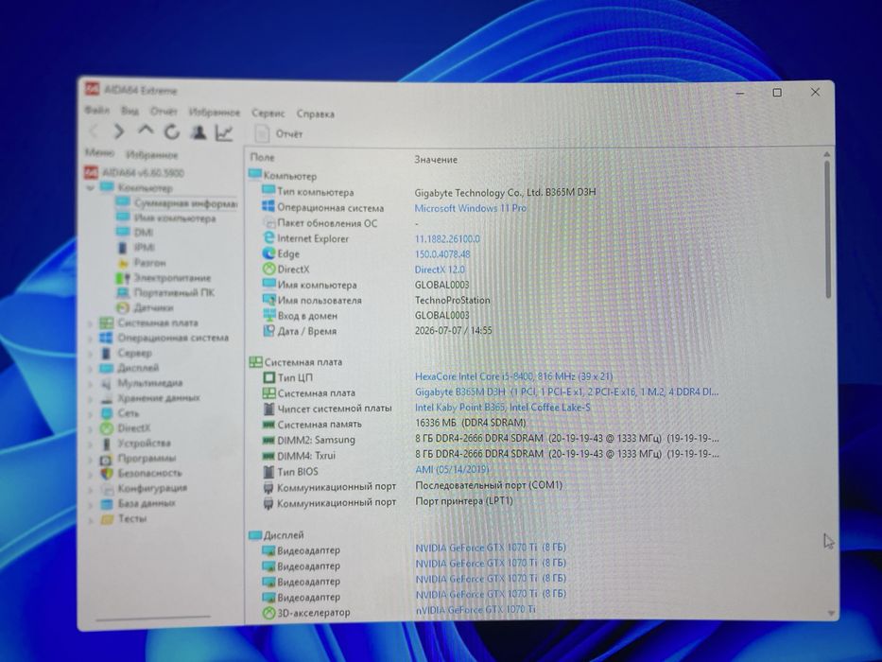The height and width of the screenshot is (662, 882).
Task: Click DirectX Xbox icon in details list
Action: [268, 270]
